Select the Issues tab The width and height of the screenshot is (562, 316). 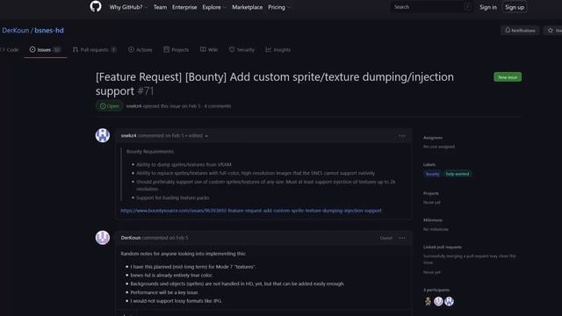(x=45, y=50)
